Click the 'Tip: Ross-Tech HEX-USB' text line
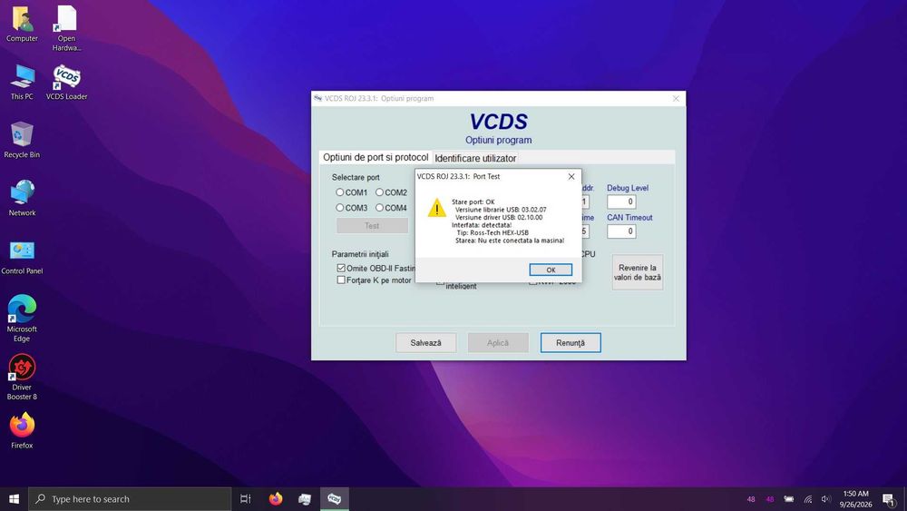Image resolution: width=907 pixels, height=511 pixels. pos(493,232)
